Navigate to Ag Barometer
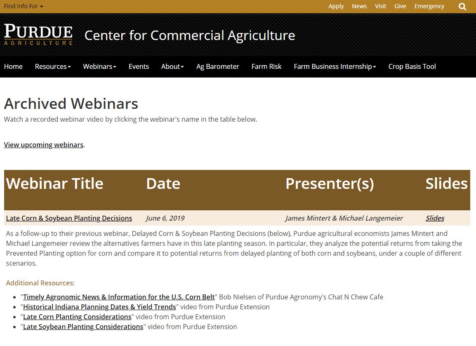 point(218,66)
